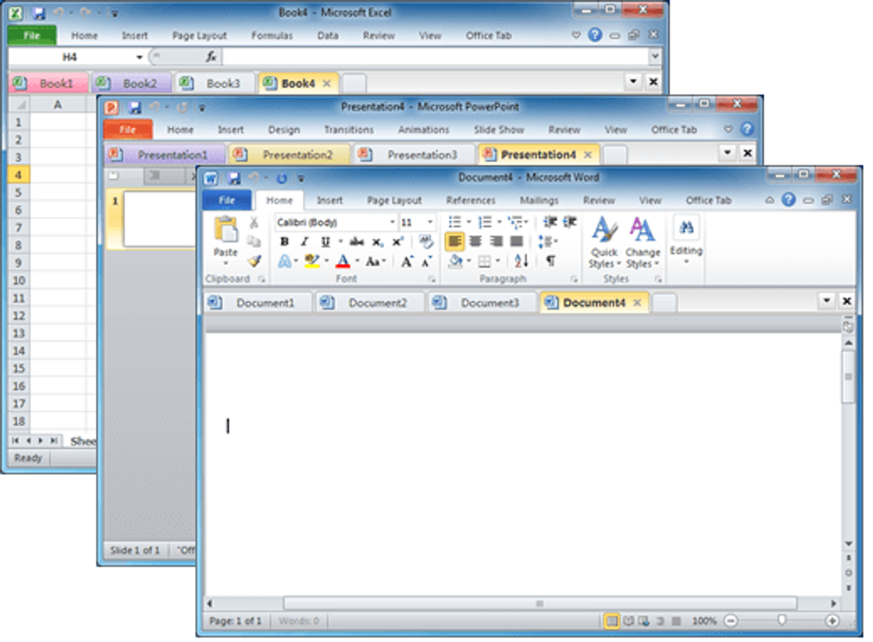Click the red Font Color A button

coord(343,261)
